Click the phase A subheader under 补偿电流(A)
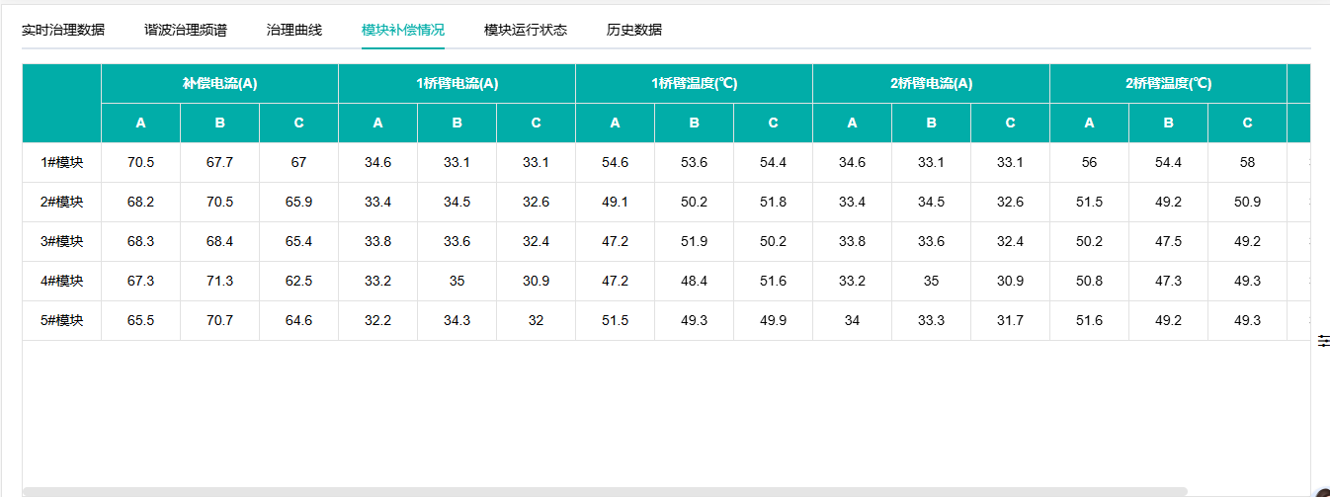The image size is (1330, 497). click(140, 124)
